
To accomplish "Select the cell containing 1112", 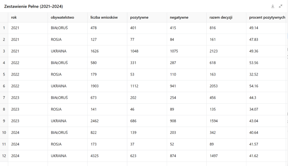I will click(134, 86).
